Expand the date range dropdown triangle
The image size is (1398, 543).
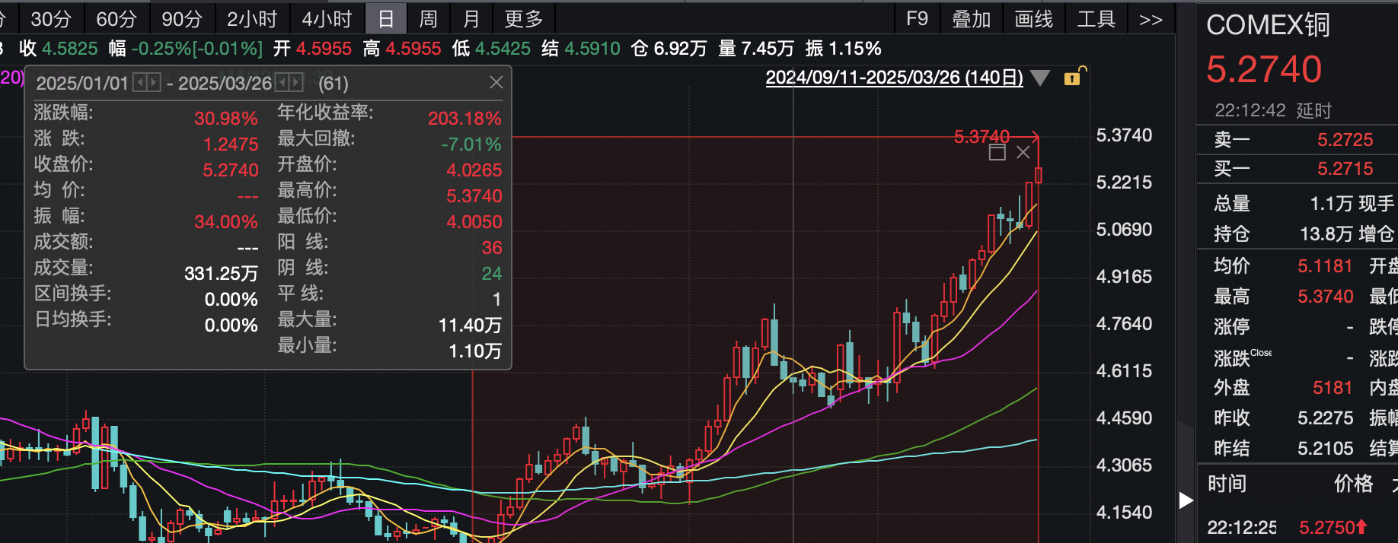[1039, 78]
